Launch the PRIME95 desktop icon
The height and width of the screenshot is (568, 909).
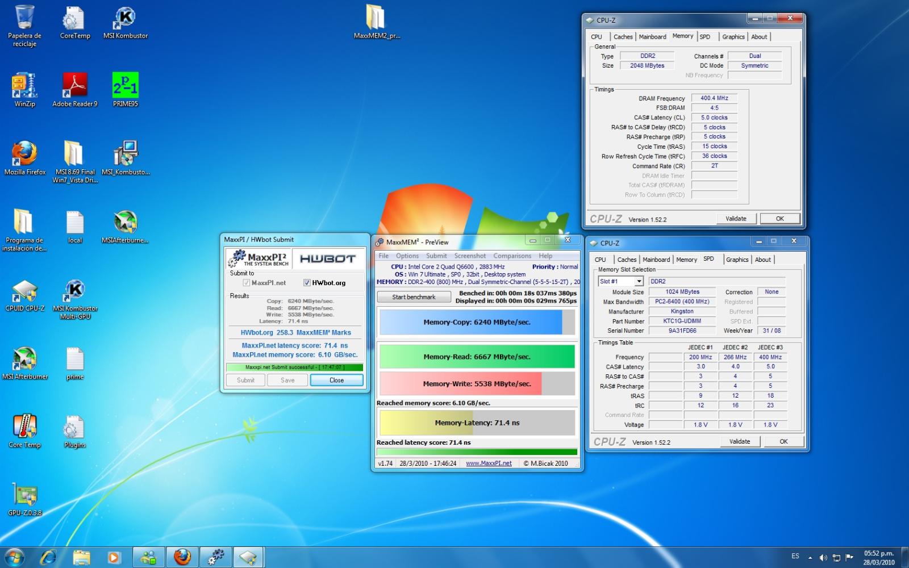click(x=126, y=90)
